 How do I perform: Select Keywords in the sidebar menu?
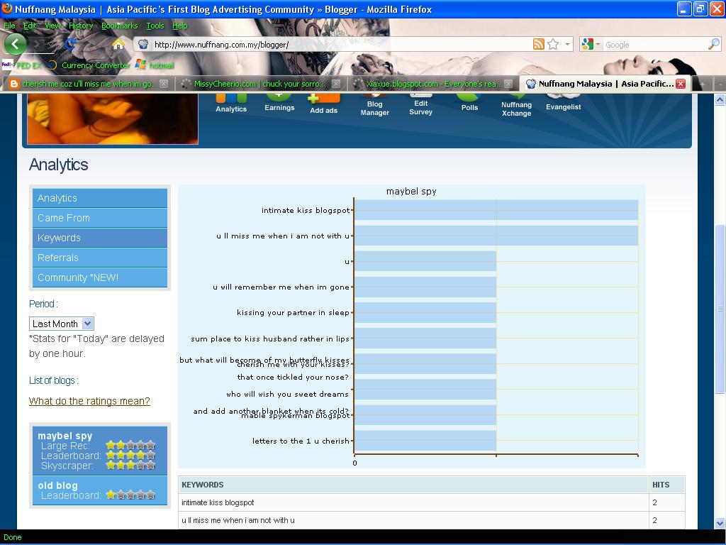[x=100, y=238]
